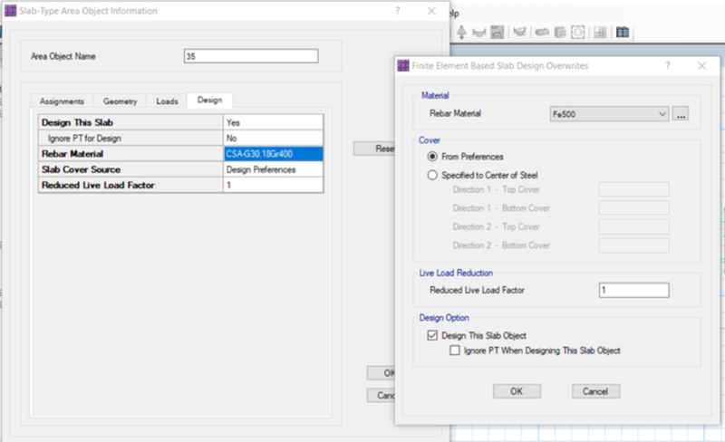
Task: Click the slab design display toolbar icon
Action: coord(542,32)
